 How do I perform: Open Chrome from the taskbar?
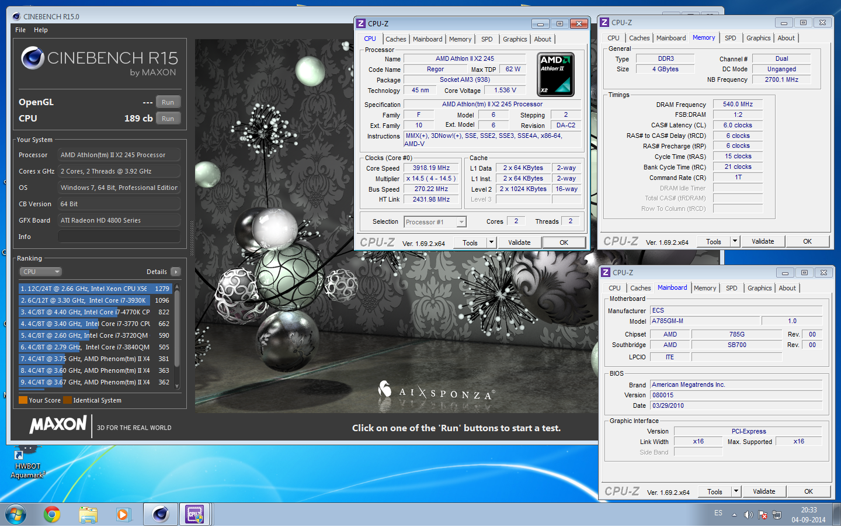tap(52, 514)
